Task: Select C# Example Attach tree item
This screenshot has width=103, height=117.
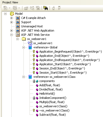Action: [33, 18]
